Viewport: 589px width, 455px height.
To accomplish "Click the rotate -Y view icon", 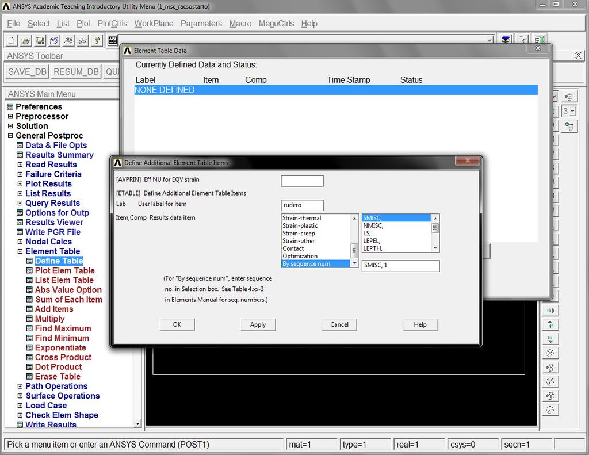I will pos(550,396).
